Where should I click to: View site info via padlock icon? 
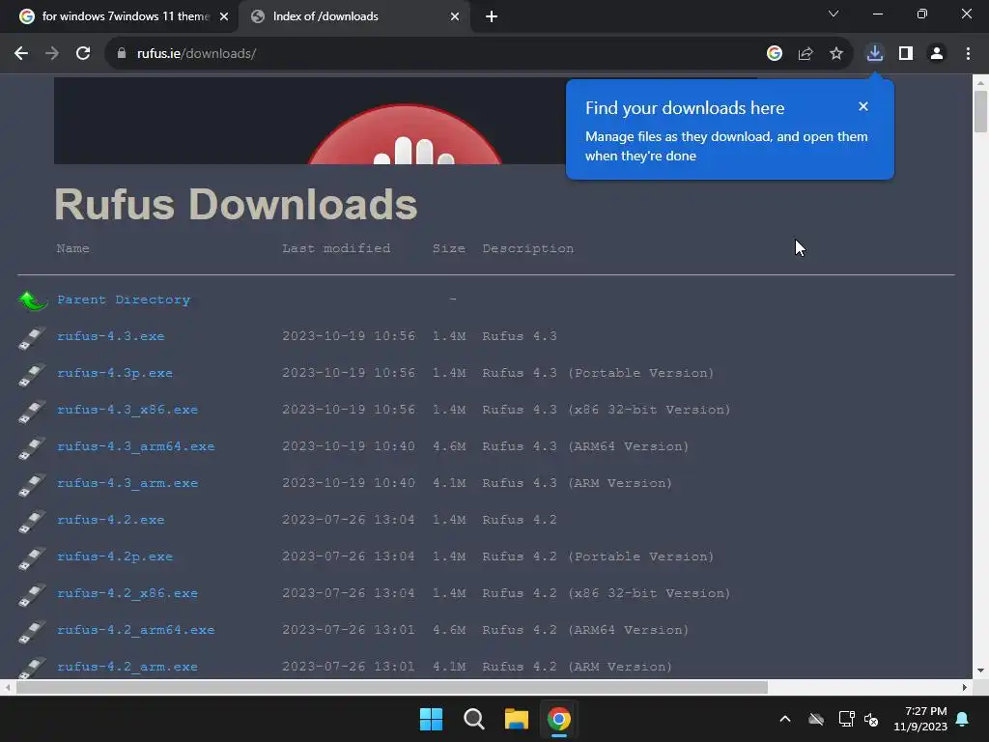click(x=121, y=54)
